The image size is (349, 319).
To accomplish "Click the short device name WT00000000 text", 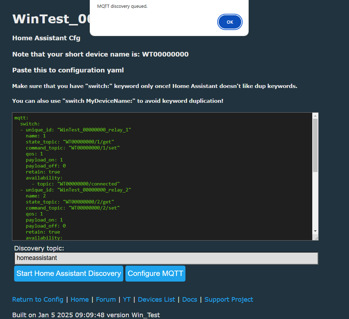I will (x=165, y=54).
